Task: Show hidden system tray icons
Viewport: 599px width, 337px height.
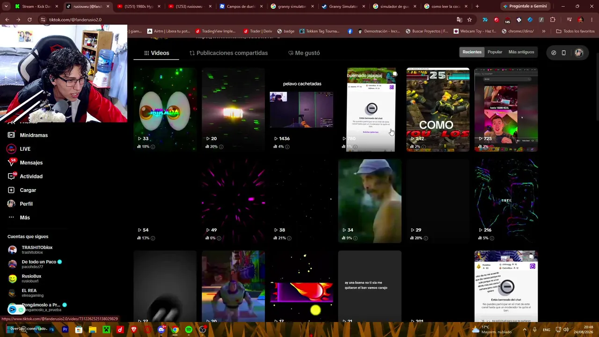Action: [x=524, y=330]
